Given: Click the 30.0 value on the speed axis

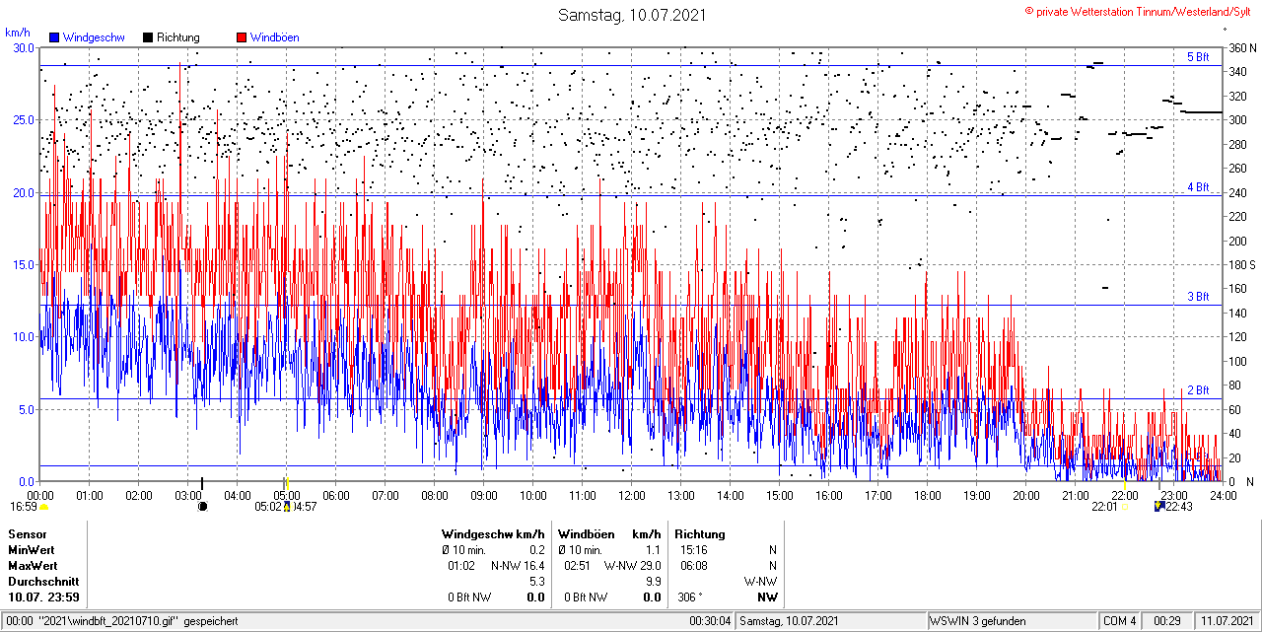Looking at the screenshot, I should tap(24, 47).
